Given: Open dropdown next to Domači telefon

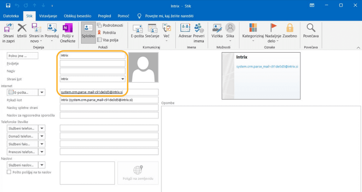Looking at the screenshot, I should click(42, 136).
